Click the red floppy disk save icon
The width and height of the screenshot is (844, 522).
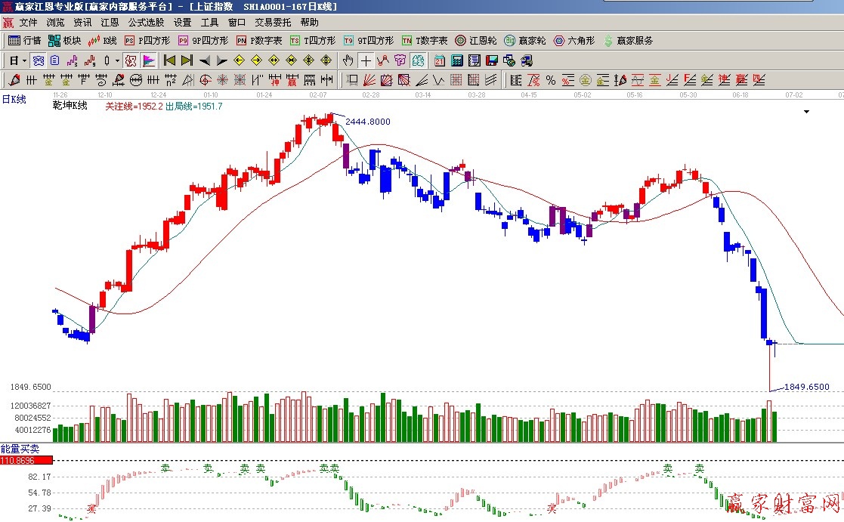coord(492,60)
